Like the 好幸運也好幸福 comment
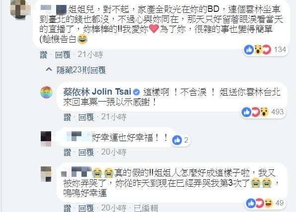 pos(68,152)
